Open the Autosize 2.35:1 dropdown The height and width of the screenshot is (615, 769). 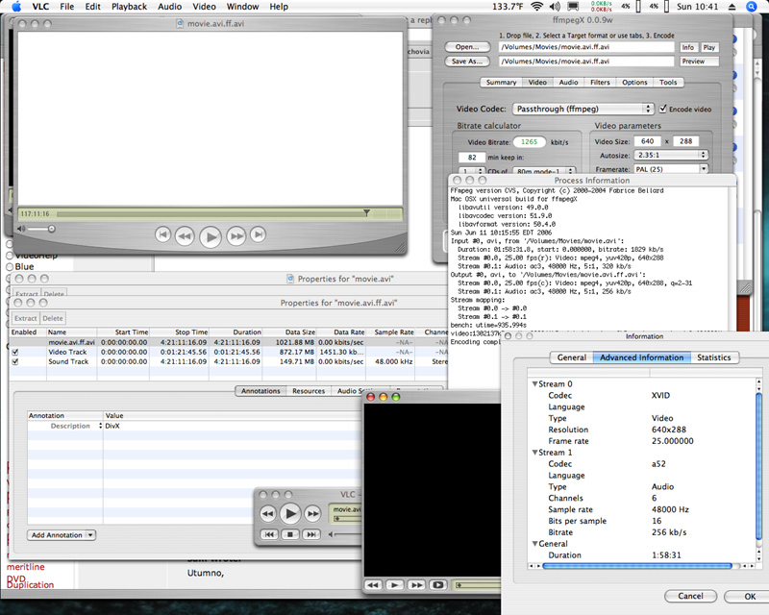coord(671,155)
